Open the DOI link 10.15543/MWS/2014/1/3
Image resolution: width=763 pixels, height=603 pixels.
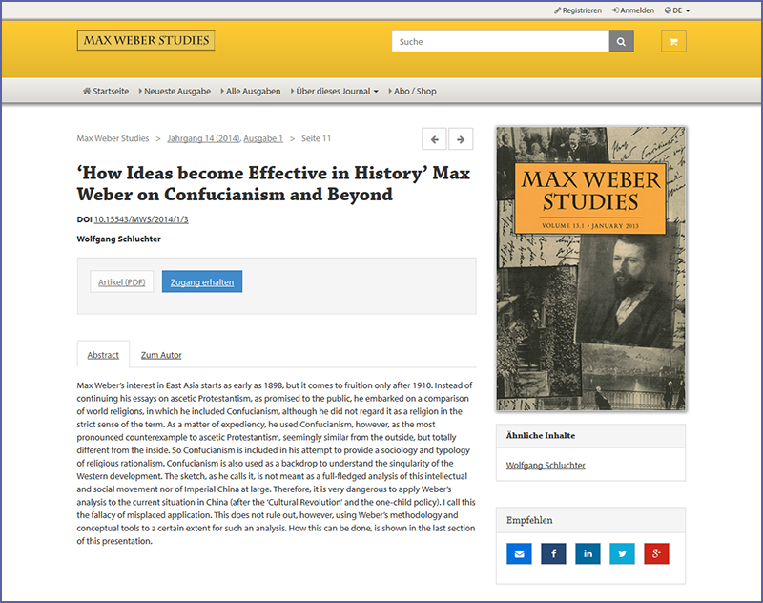click(141, 219)
